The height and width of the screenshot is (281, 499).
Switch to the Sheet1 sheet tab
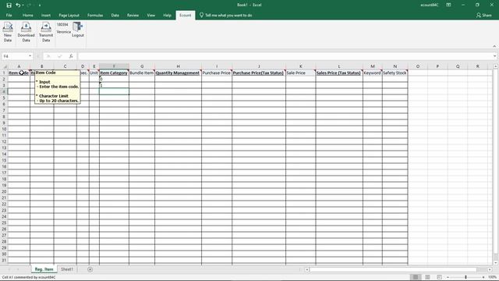point(67,269)
